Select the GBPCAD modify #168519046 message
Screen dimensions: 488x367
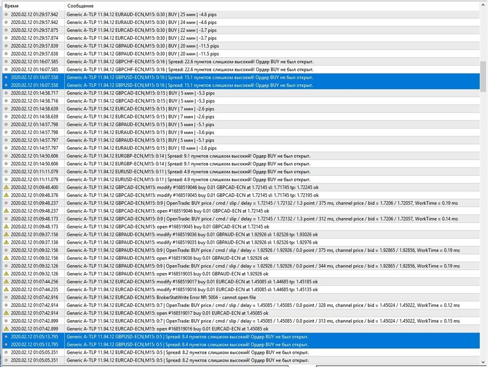pos(193,187)
